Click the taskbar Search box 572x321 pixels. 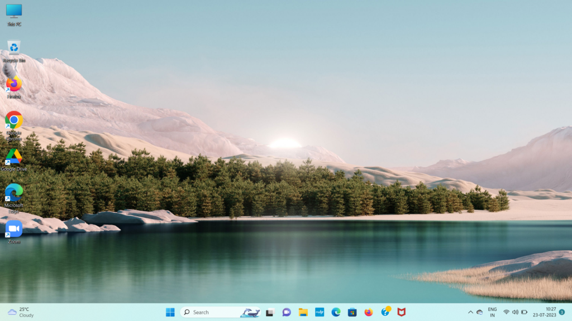[x=220, y=312]
